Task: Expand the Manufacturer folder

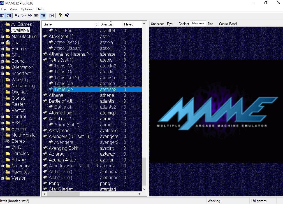Action: [x=3, y=37]
